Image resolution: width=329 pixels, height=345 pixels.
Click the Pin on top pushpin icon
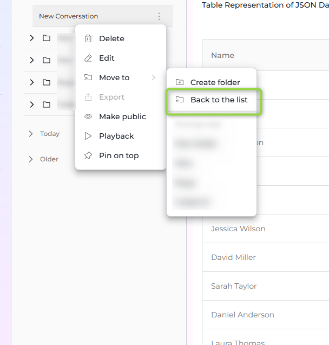(x=88, y=155)
